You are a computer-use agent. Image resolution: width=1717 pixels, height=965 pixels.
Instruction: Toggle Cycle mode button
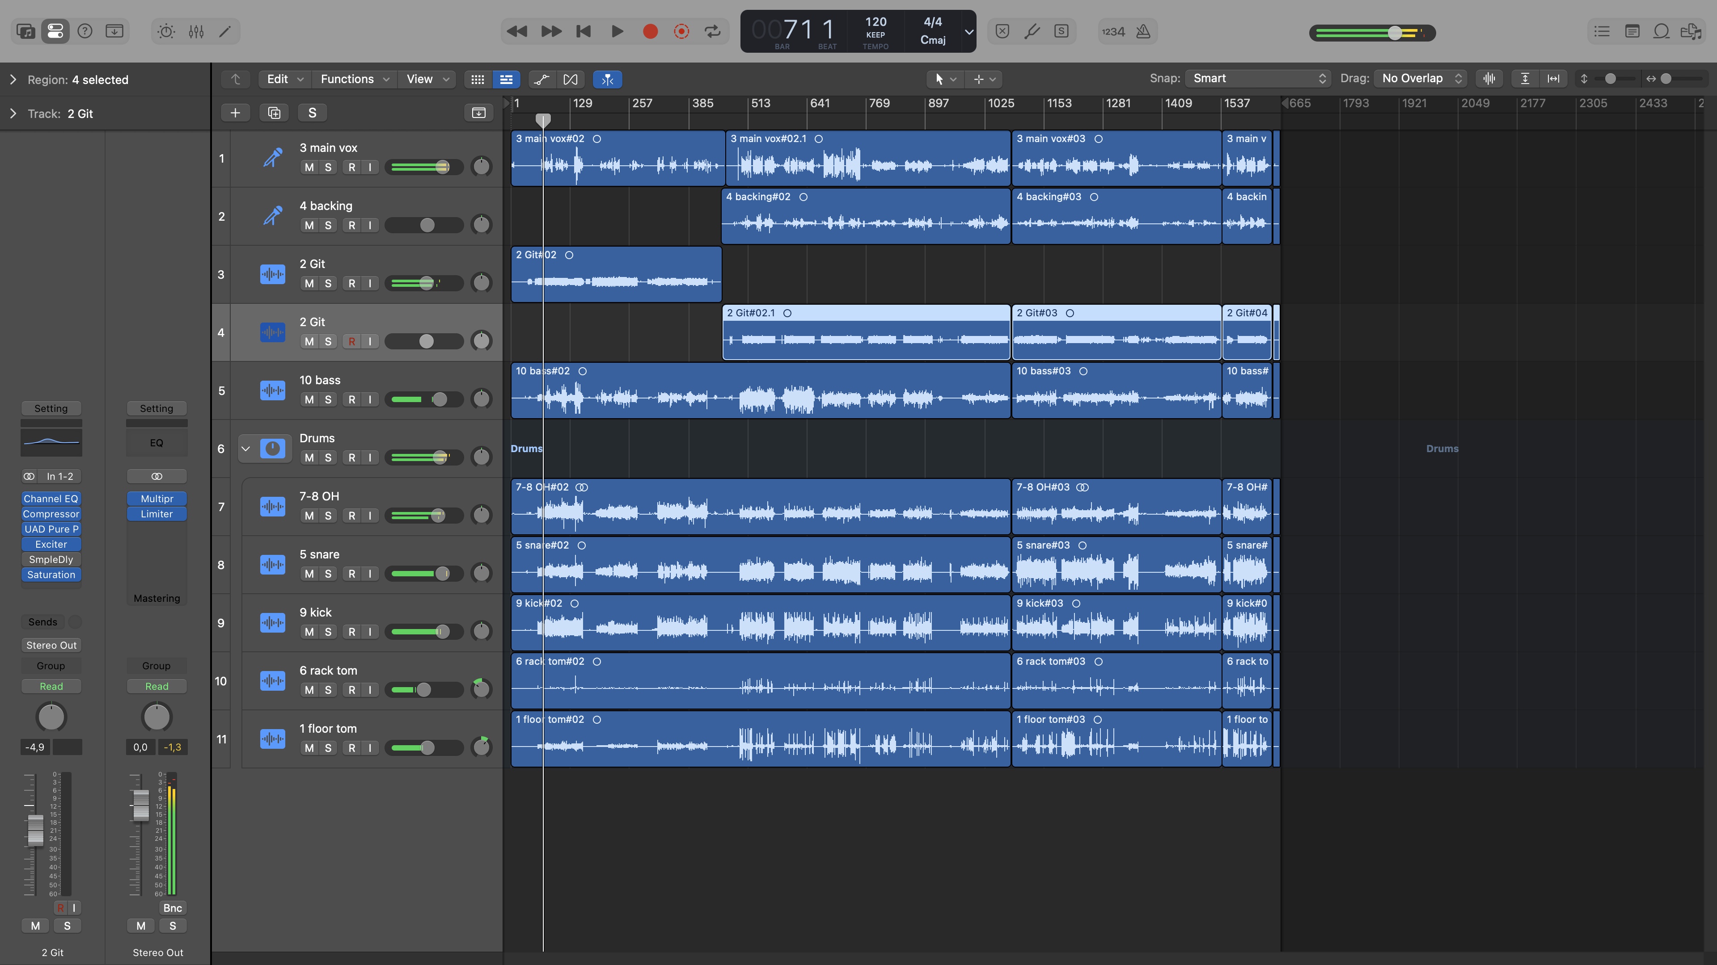click(713, 31)
